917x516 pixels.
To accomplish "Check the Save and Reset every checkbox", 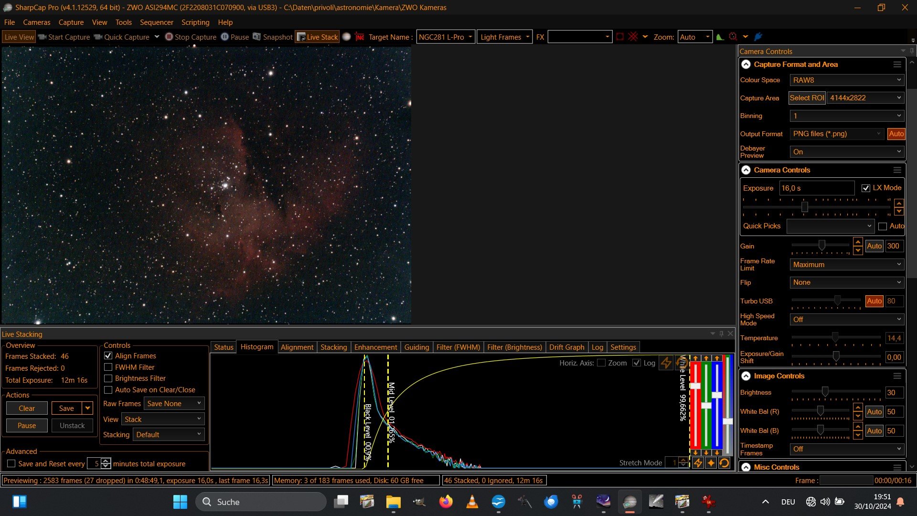I will (x=11, y=464).
